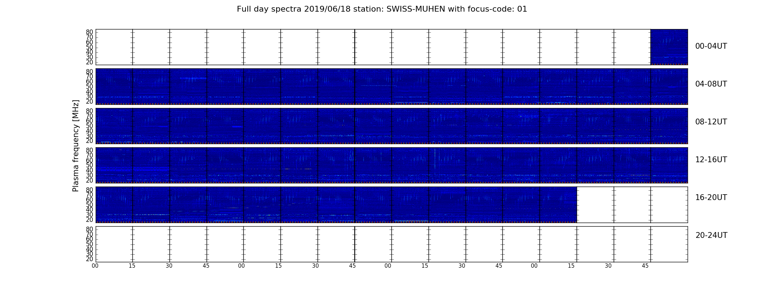This screenshot has height=291, width=764.
Task: Click the Plasma frequency [MHz] axis label
Action: coord(76,145)
